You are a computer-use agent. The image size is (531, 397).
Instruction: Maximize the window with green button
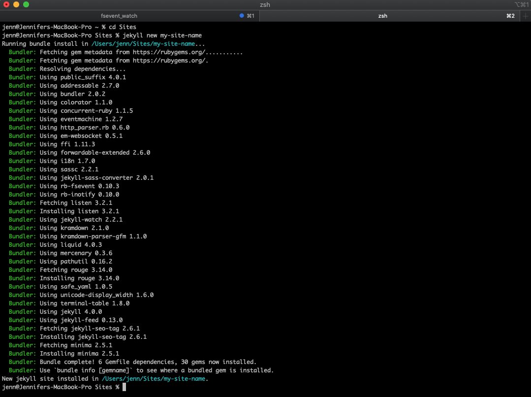[x=26, y=4]
